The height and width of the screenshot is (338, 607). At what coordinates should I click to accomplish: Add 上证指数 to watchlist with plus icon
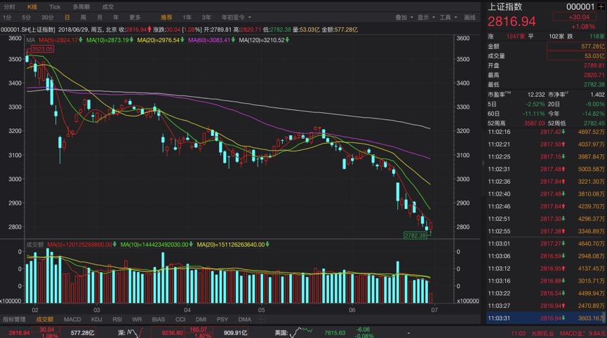click(601, 6)
